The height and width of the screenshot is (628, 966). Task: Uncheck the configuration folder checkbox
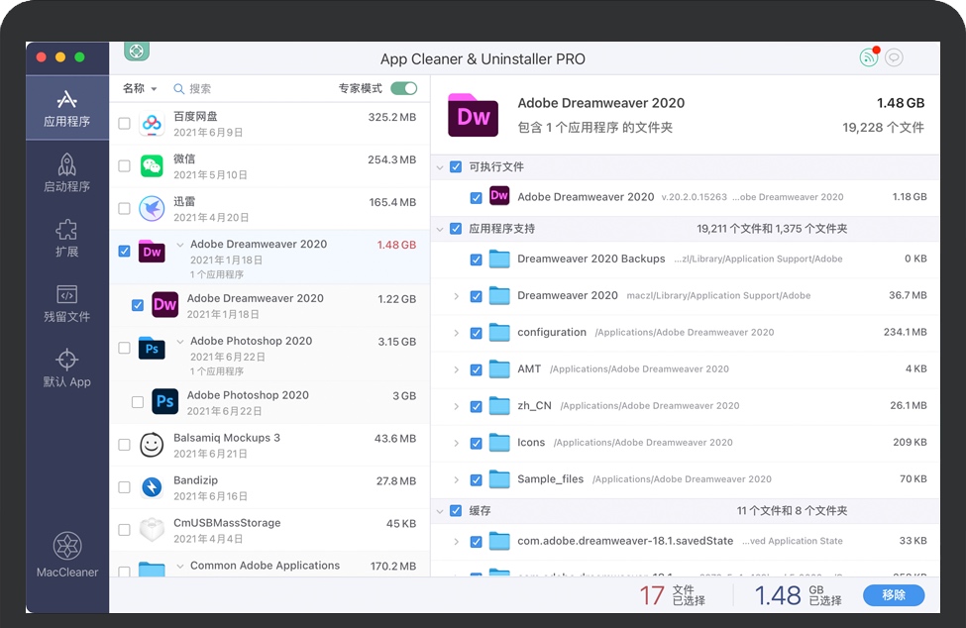point(477,333)
